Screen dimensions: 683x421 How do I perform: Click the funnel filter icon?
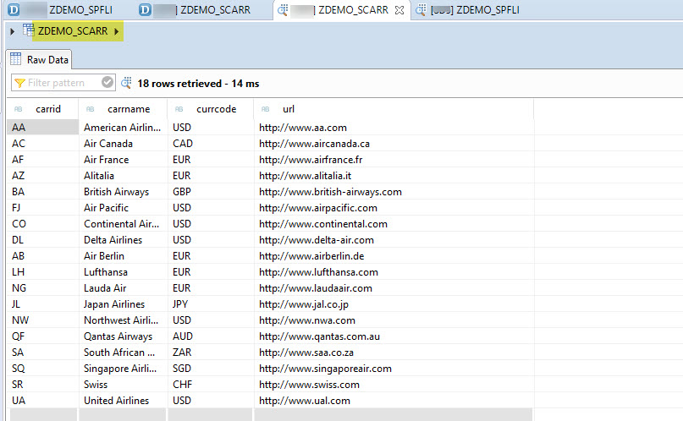[x=19, y=83]
